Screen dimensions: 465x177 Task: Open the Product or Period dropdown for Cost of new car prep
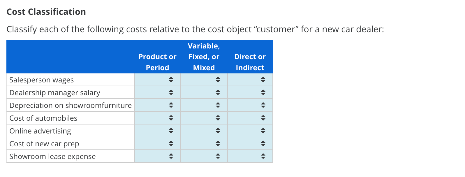pyautogui.click(x=171, y=143)
